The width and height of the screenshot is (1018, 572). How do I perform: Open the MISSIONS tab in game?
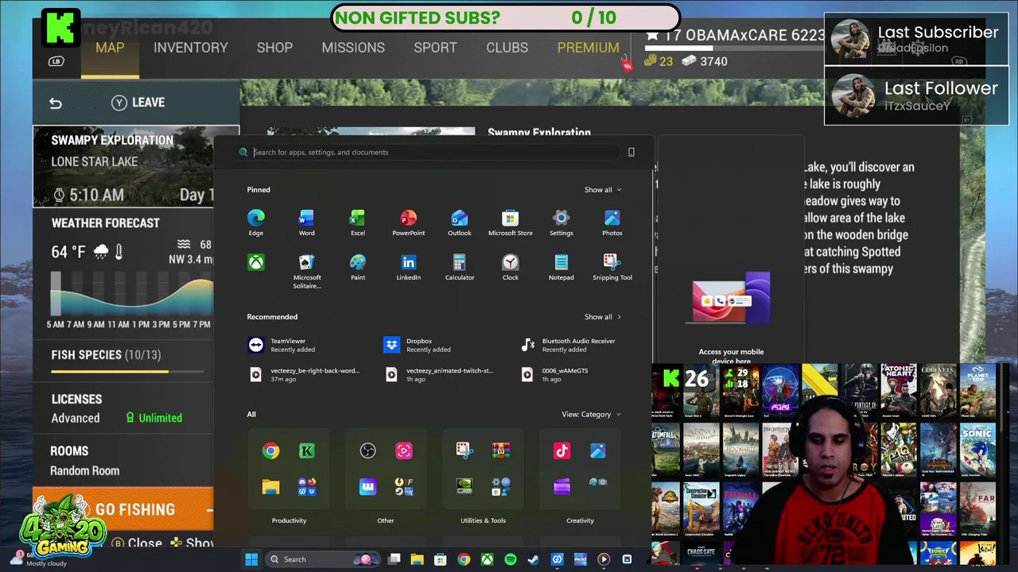[353, 48]
